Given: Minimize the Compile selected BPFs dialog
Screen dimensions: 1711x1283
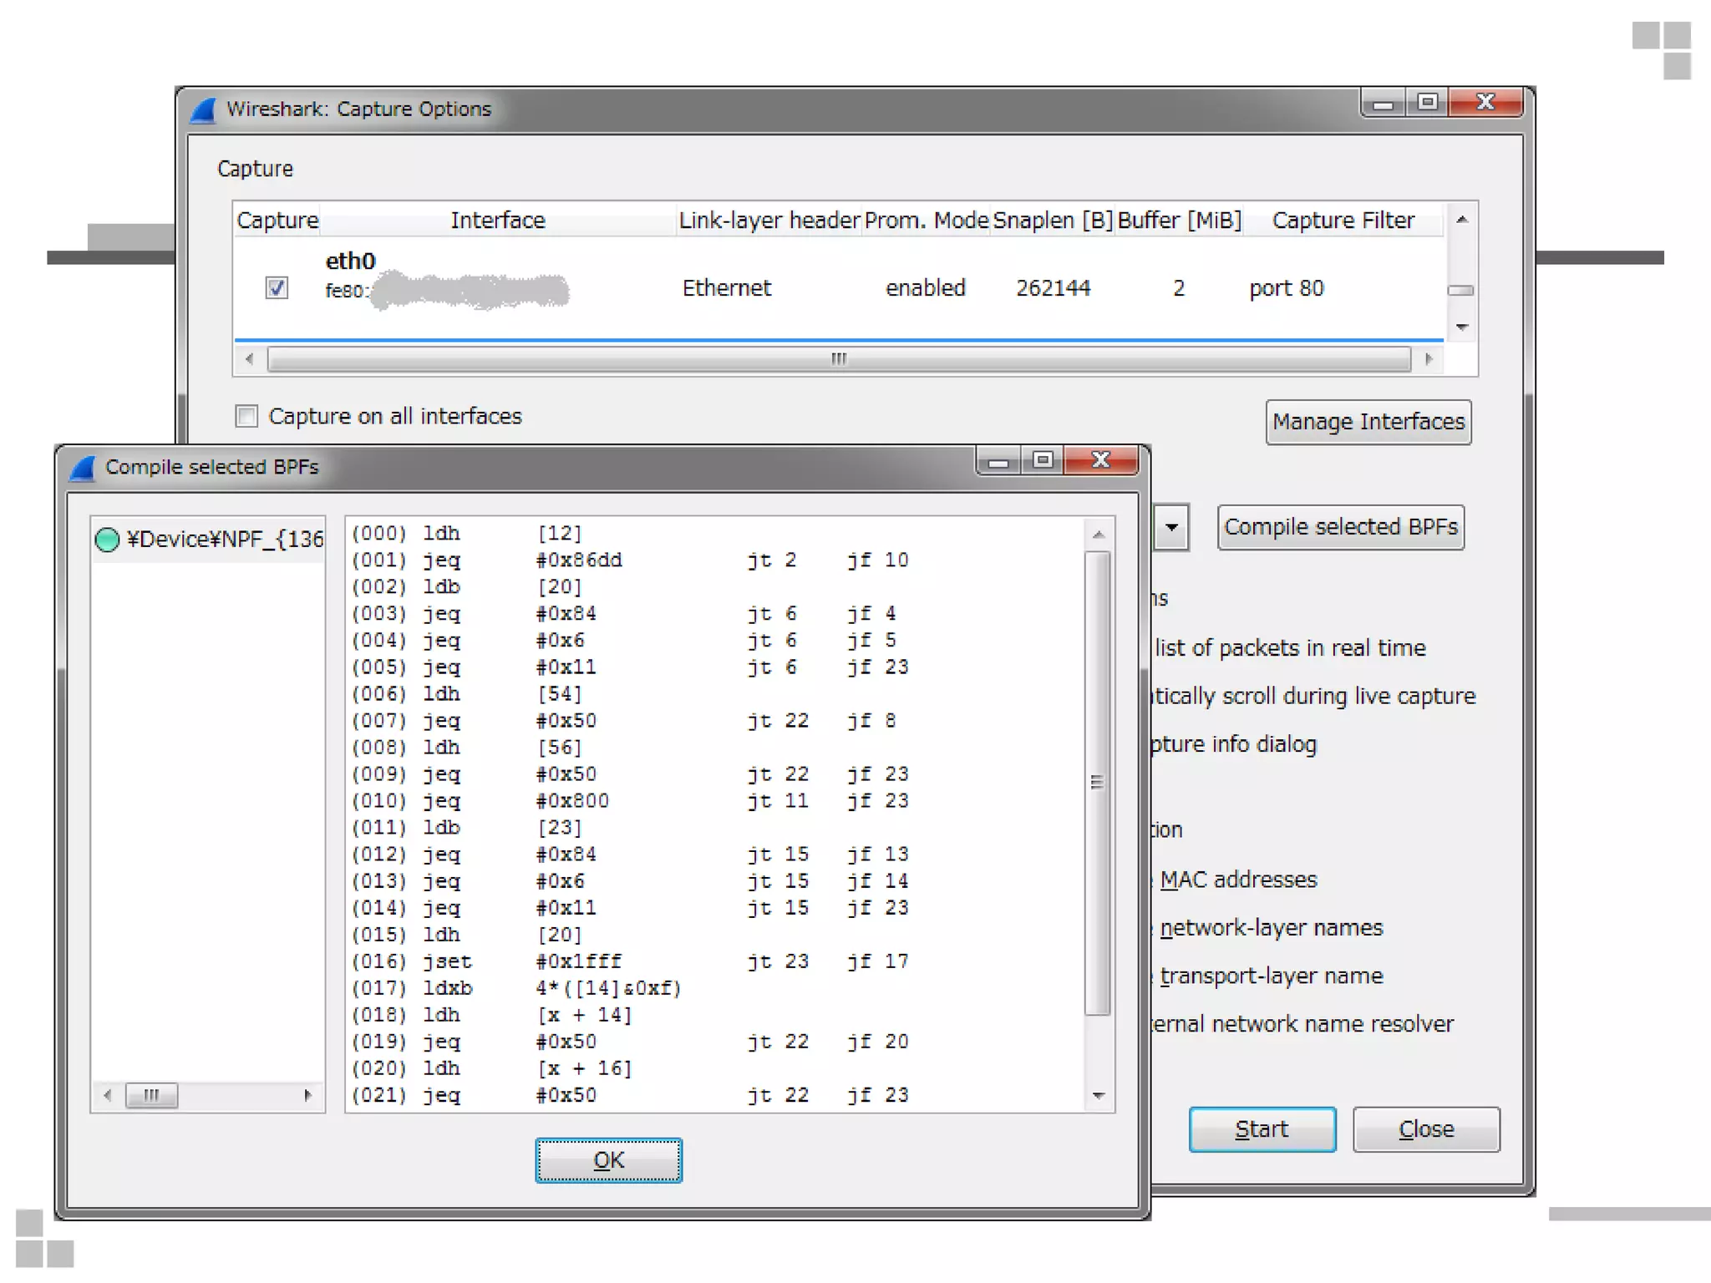Looking at the screenshot, I should tap(998, 460).
